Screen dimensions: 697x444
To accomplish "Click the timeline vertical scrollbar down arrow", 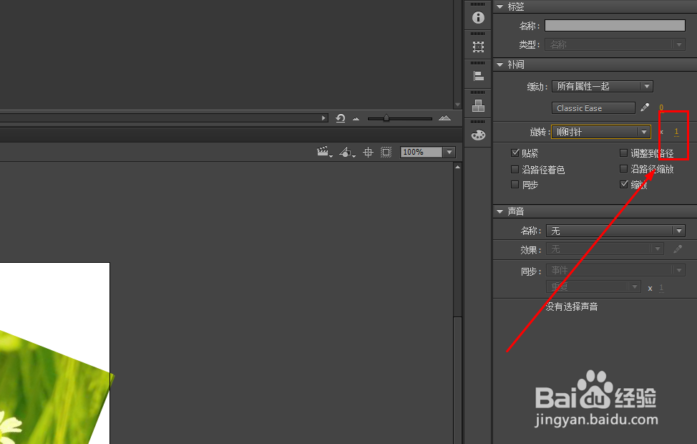I will tap(457, 105).
